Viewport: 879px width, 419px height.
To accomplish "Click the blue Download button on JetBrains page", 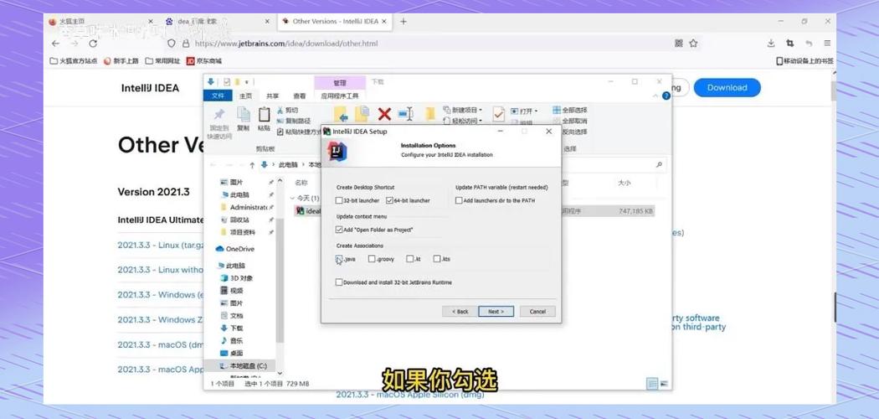I will pyautogui.click(x=727, y=87).
